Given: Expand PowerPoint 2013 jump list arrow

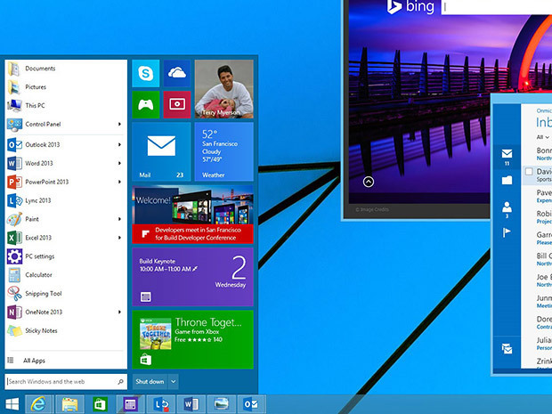Looking at the screenshot, I should point(119,182).
